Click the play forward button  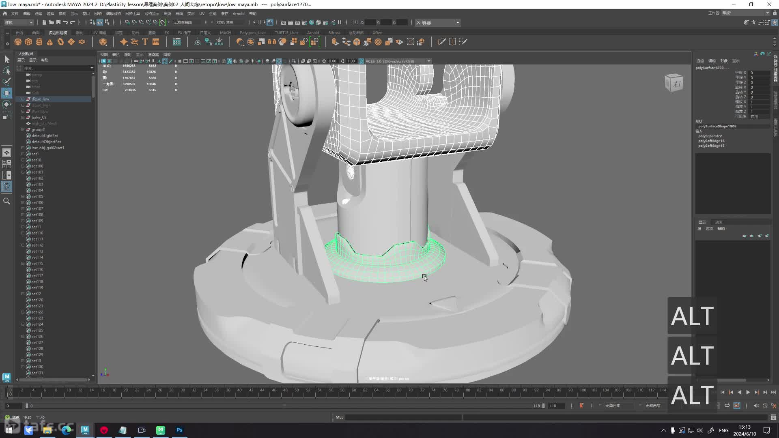point(748,392)
